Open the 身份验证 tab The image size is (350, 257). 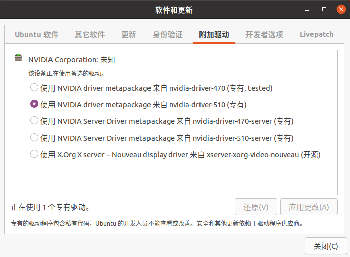(x=168, y=35)
